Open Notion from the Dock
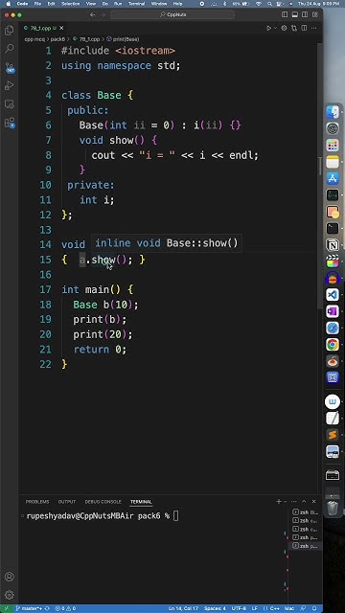The height and width of the screenshot is (613, 345). (333, 245)
